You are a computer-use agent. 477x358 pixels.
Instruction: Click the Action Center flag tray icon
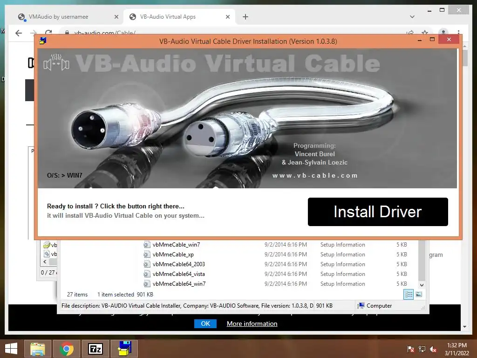pos(410,349)
